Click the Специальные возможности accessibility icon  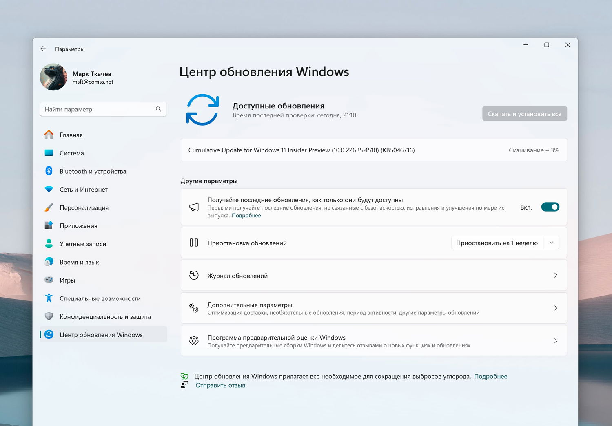[x=49, y=298]
